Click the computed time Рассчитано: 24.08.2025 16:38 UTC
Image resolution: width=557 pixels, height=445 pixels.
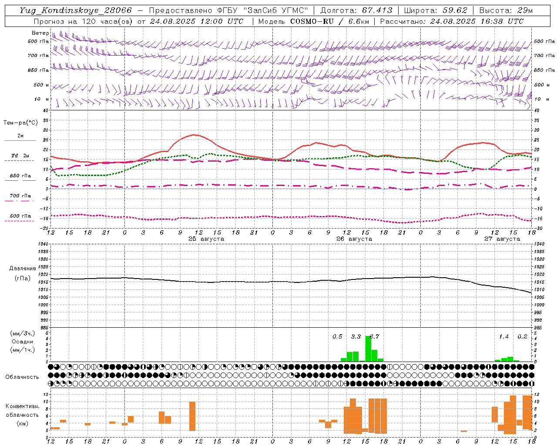click(x=452, y=21)
